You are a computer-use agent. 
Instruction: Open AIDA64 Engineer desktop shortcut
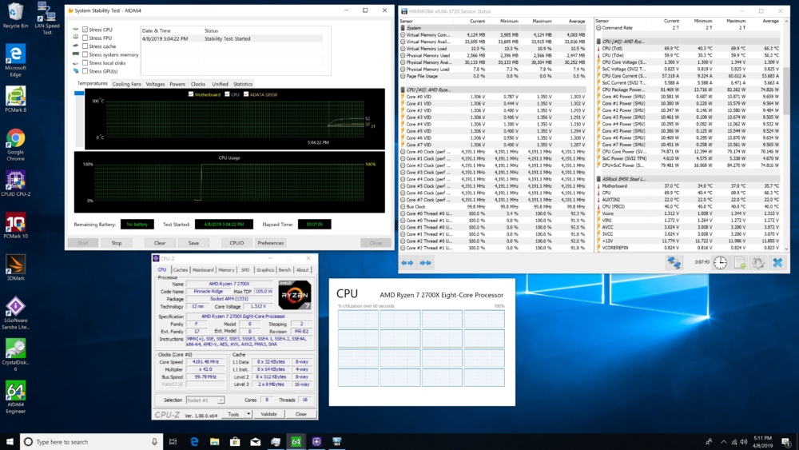point(15,397)
